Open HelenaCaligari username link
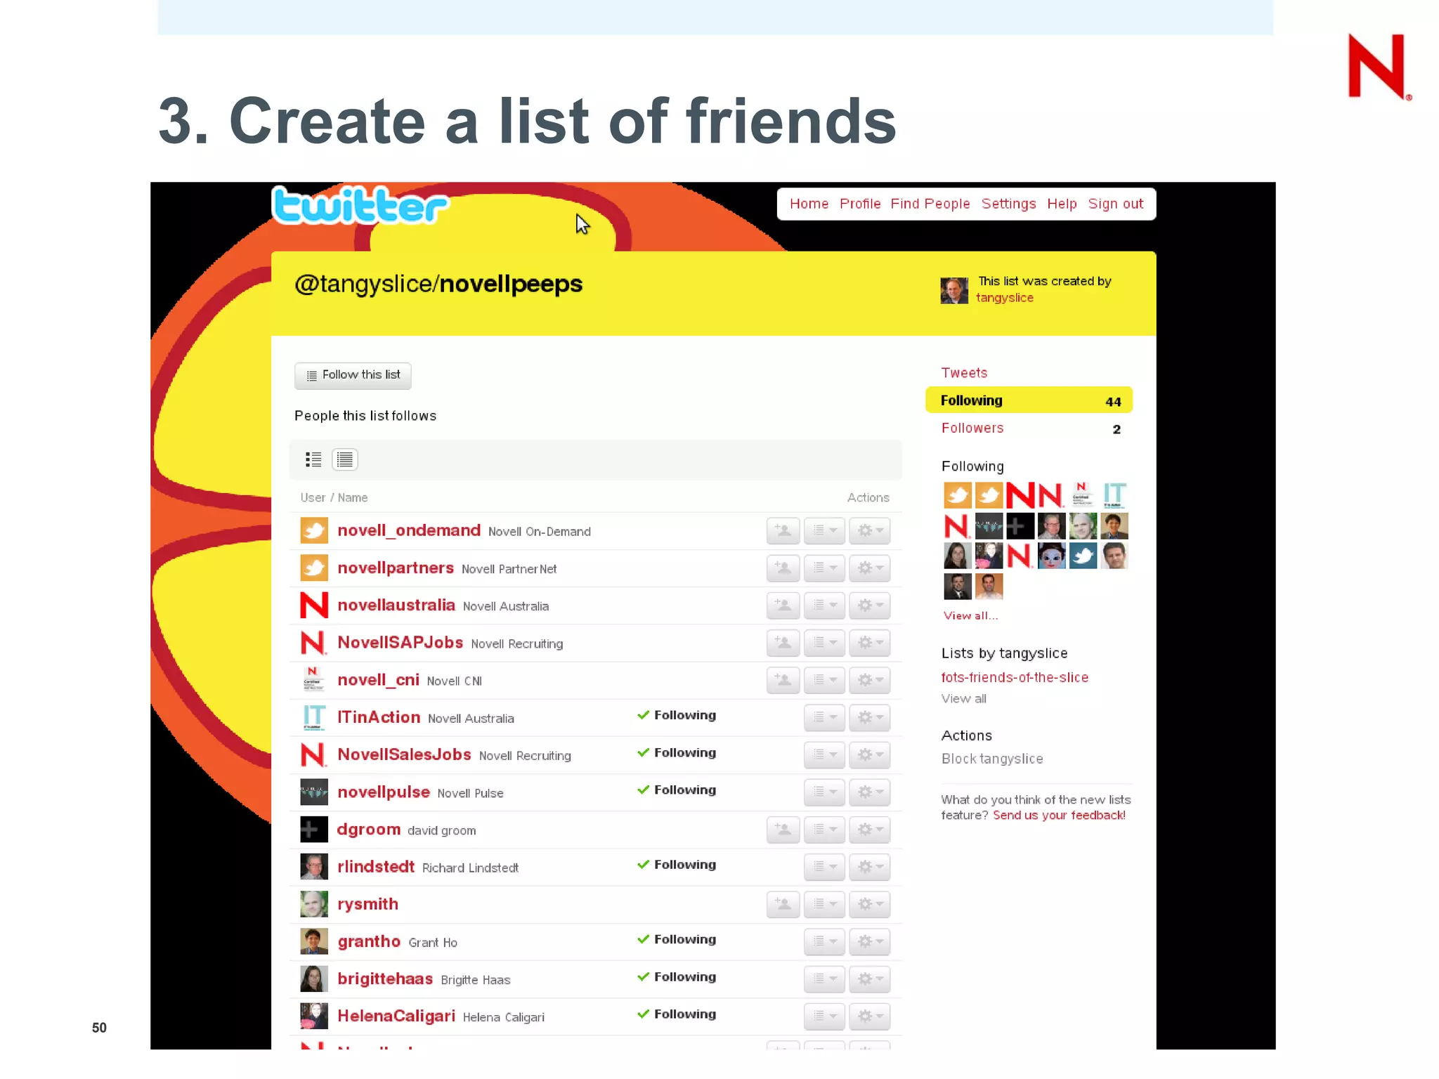This screenshot has height=1079, width=1439. point(396,1016)
